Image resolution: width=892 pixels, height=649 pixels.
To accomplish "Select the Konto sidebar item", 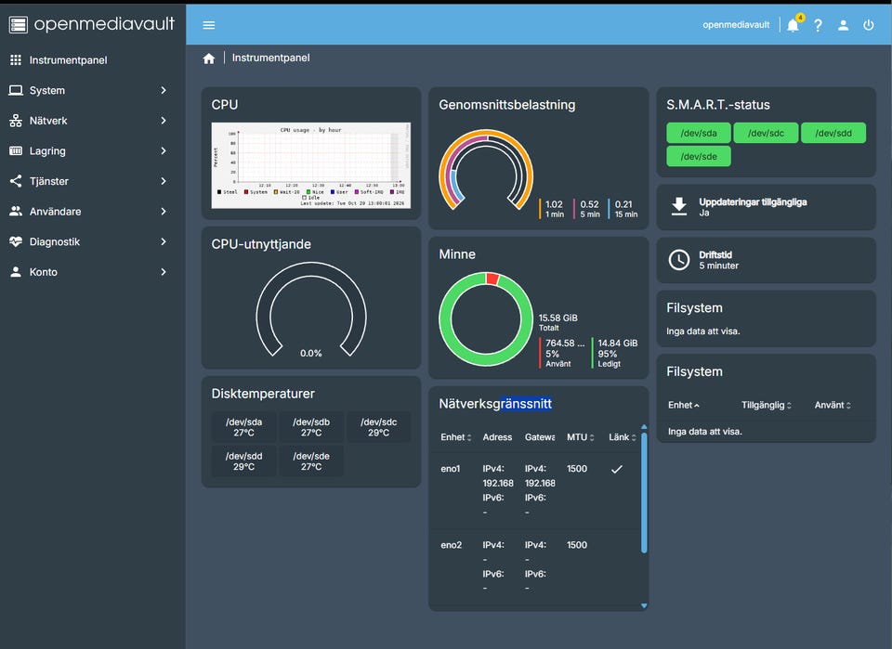I will [x=93, y=272].
